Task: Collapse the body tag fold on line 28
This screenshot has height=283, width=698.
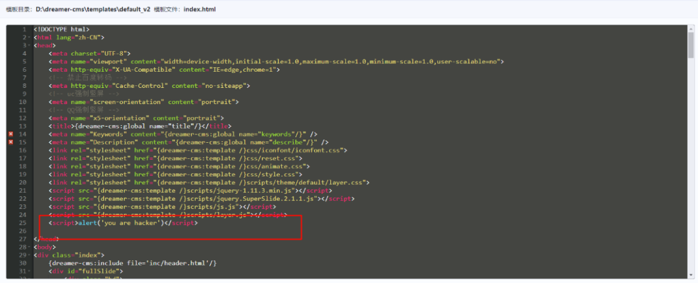Action: pos(29,247)
